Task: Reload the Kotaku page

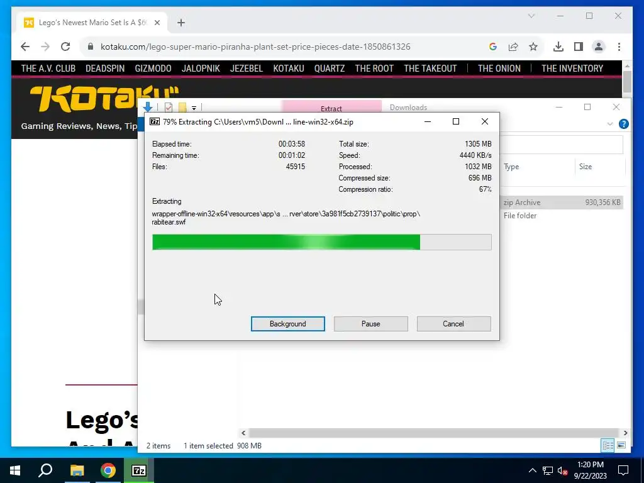Action: [x=65, y=47]
